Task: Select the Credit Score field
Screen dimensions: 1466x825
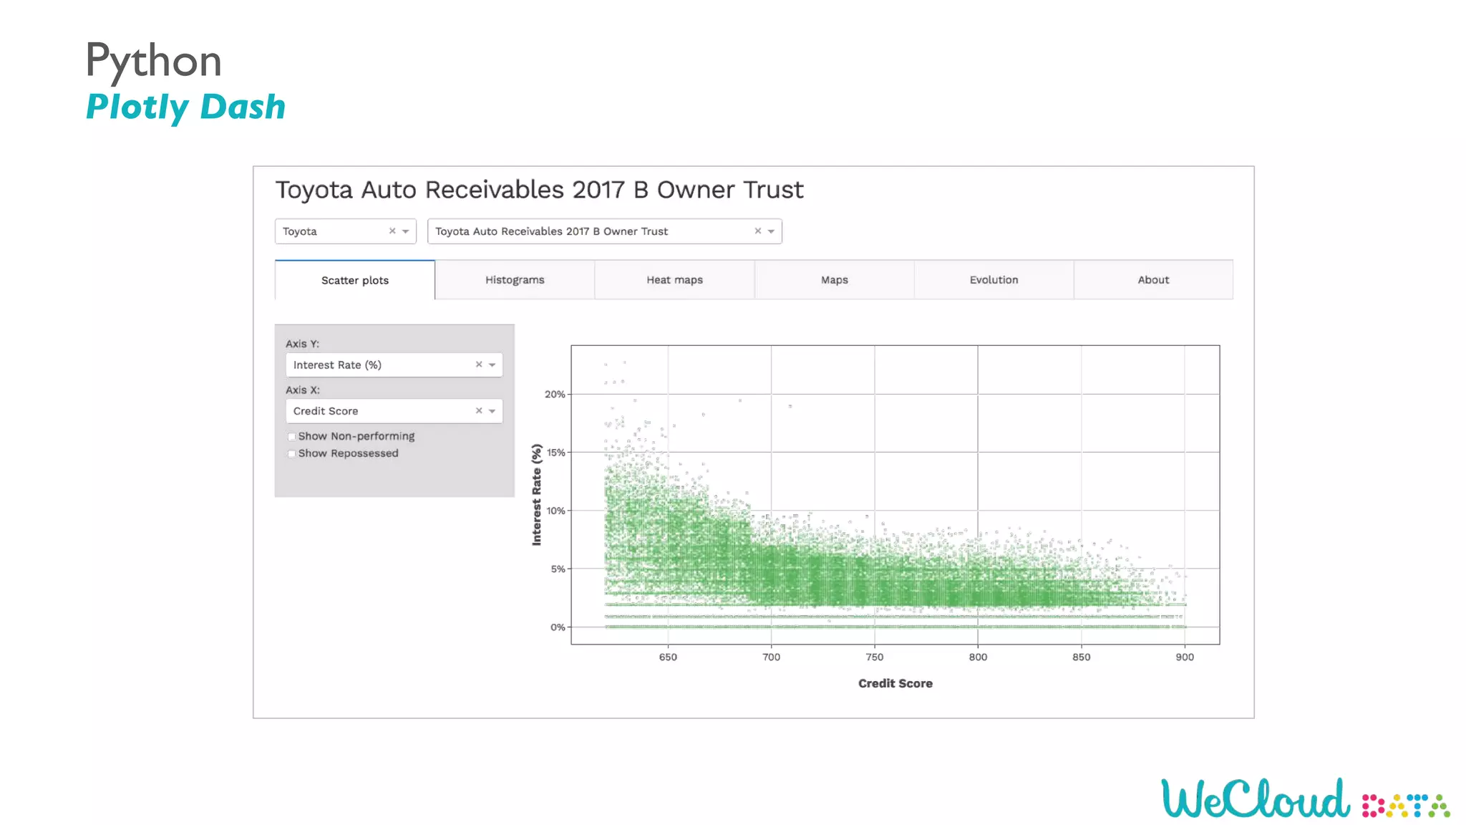Action: click(394, 411)
